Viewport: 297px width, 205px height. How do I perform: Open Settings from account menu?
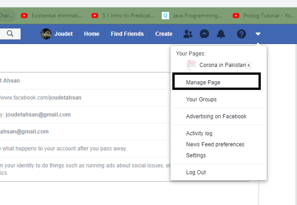coord(196,155)
